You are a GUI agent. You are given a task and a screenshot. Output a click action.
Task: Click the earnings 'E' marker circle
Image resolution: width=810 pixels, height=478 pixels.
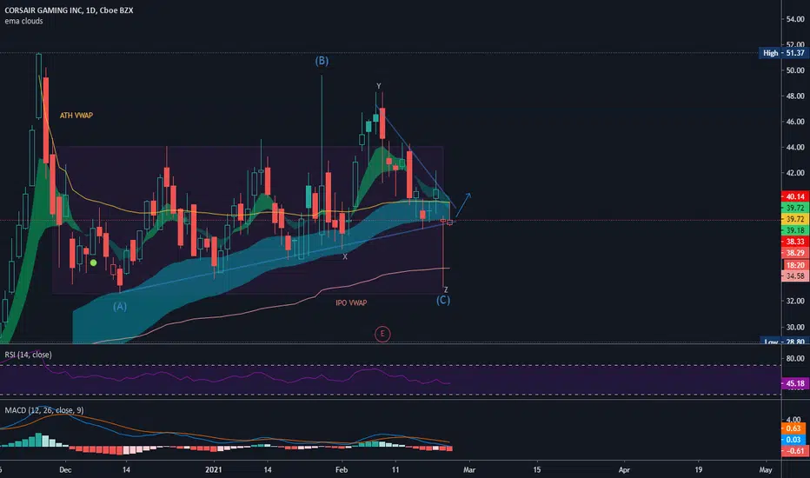coord(382,334)
